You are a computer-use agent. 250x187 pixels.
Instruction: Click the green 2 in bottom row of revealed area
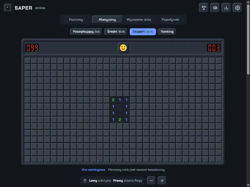[120, 120]
